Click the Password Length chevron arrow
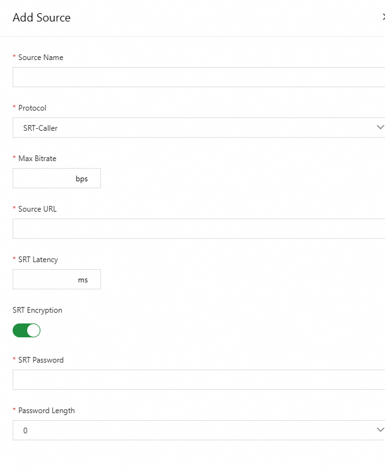The image size is (385, 470). click(379, 430)
